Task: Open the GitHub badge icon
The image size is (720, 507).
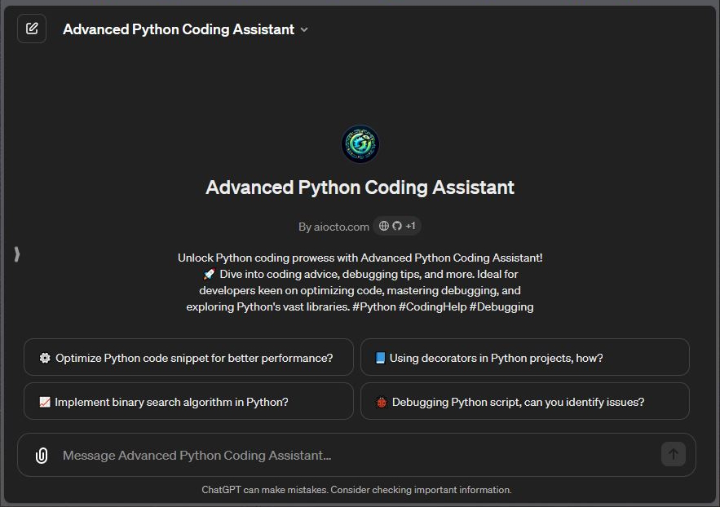Action: 396,227
